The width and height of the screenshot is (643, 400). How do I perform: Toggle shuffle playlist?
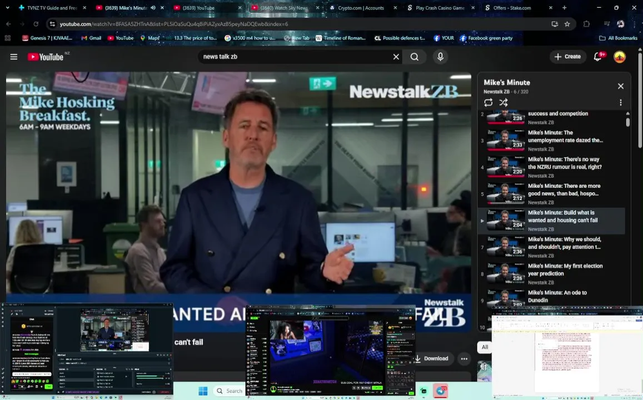coord(503,102)
